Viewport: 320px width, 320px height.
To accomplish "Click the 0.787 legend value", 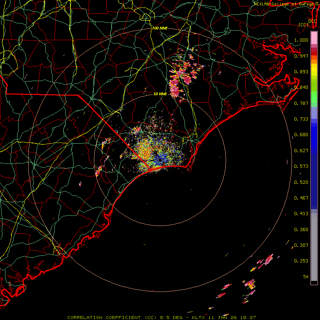I will coord(301,103).
